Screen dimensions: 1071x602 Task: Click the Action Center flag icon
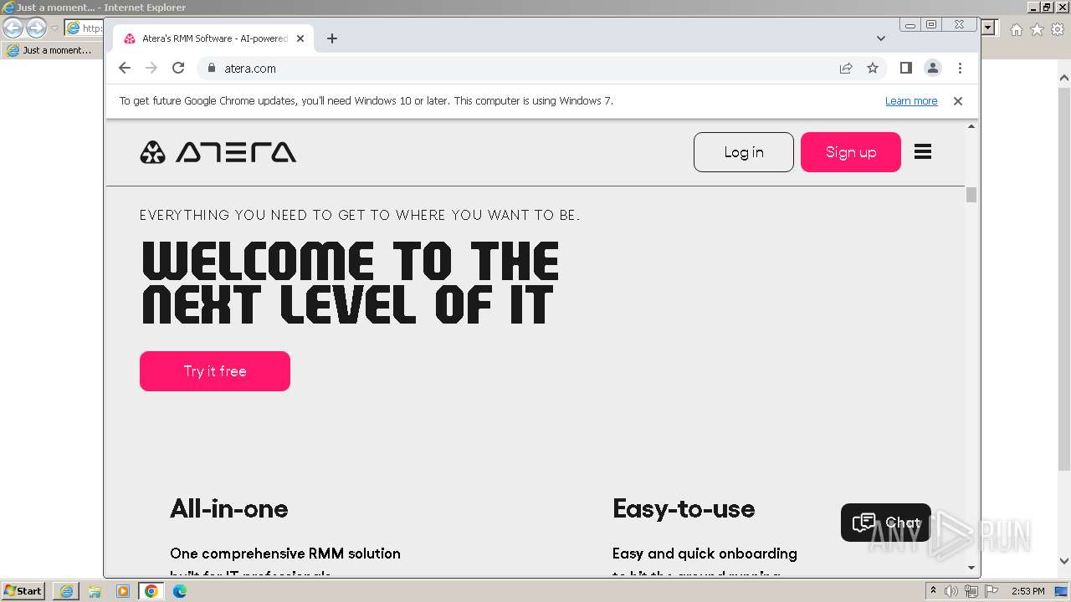click(x=992, y=591)
